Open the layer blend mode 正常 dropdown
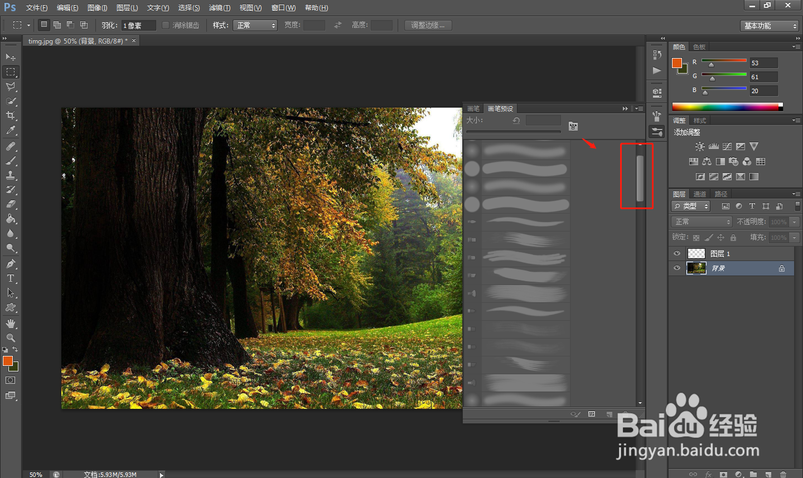Image resolution: width=803 pixels, height=478 pixels. coord(702,221)
